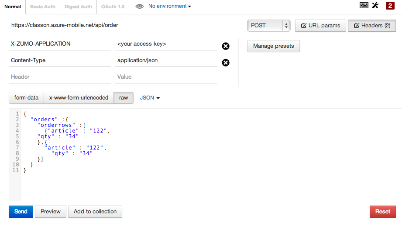Pick x-www-form-urlencoded body type
The image size is (402, 226).
[x=79, y=98]
